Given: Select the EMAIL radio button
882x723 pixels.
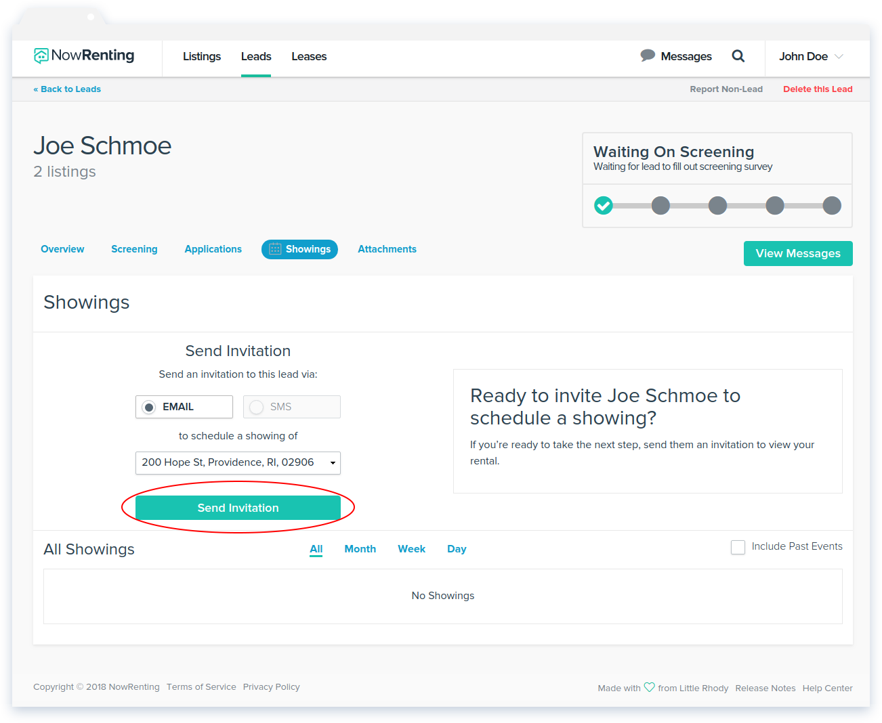Looking at the screenshot, I should (x=149, y=407).
